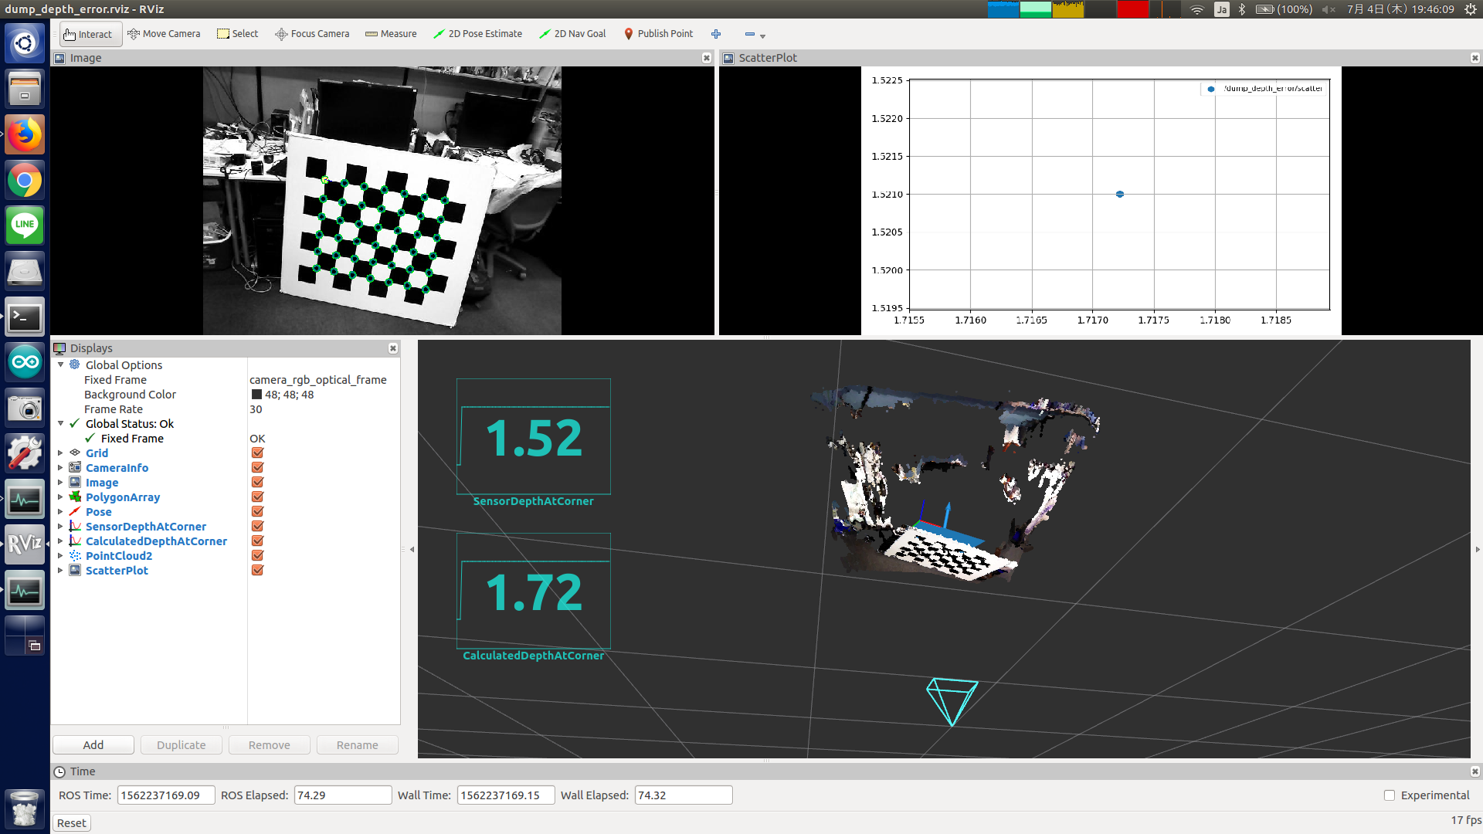The height and width of the screenshot is (834, 1483).
Task: Select the Pose display arrow icon
Action: pyautogui.click(x=75, y=512)
